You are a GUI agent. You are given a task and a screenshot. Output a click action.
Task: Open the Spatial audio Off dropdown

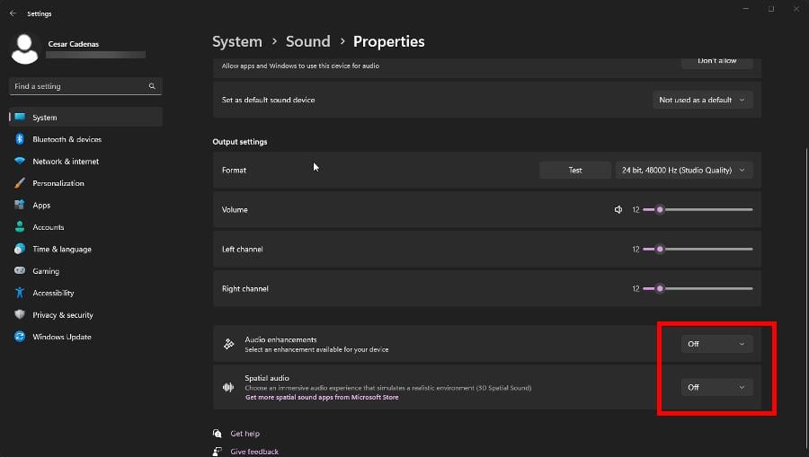(x=716, y=387)
